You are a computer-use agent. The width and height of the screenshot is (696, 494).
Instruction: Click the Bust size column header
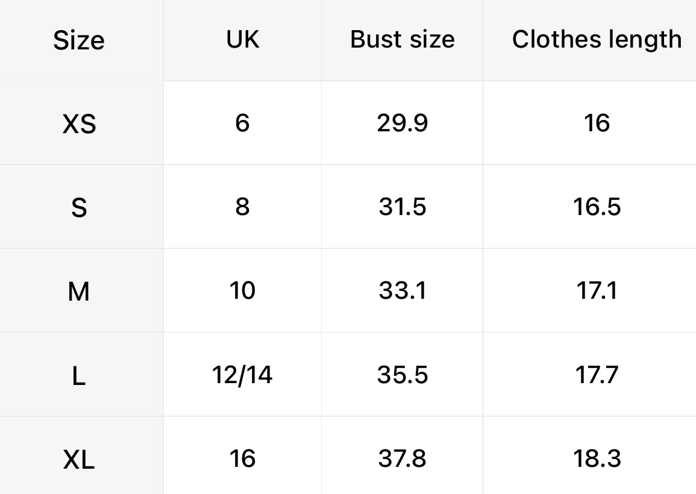point(402,39)
